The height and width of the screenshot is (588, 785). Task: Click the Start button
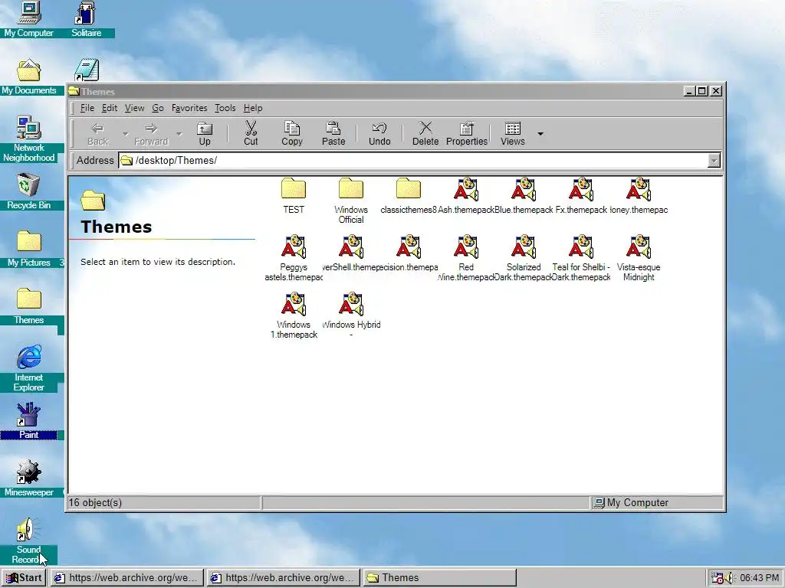24,577
